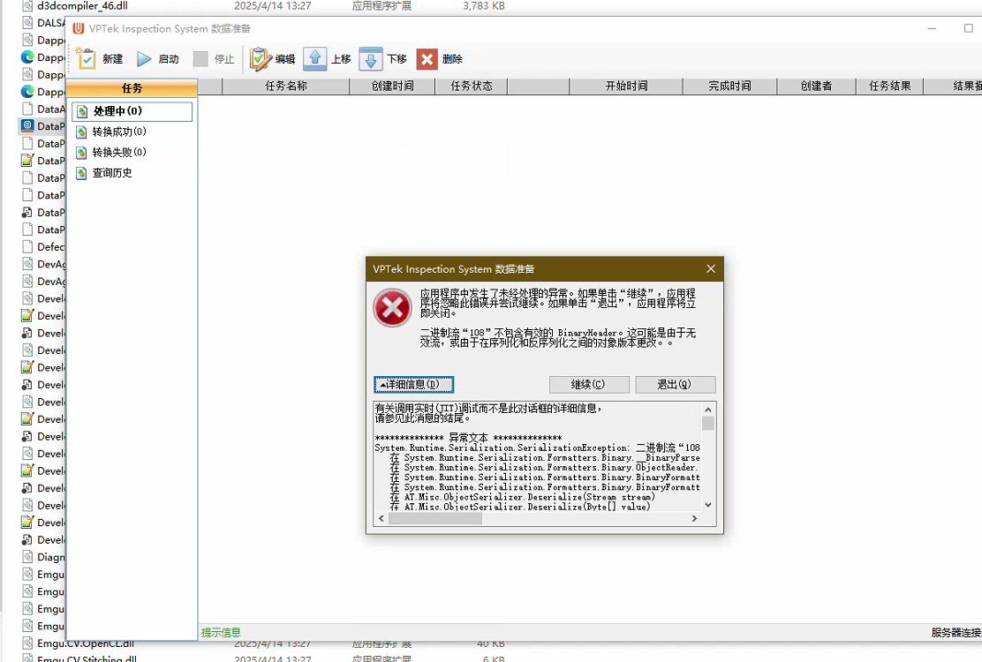The width and height of the screenshot is (982, 662).
Task: Click 退出(Q) to quit the application
Action: coord(675,385)
